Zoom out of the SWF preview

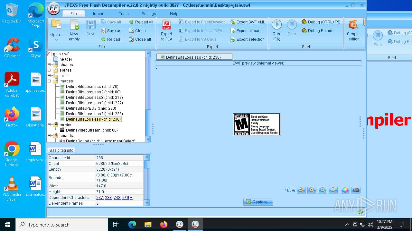[312, 190]
